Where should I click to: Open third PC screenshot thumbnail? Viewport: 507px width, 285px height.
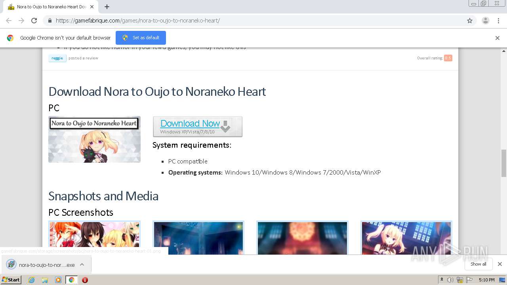[302, 238]
